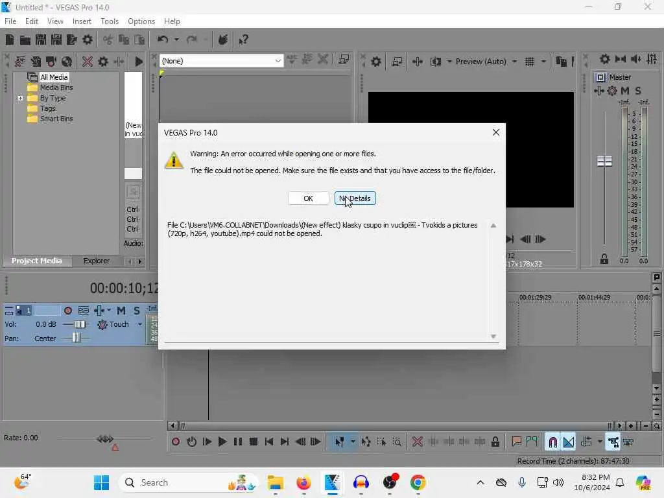Viewport: 664px width, 498px height.
Task: Expand the By Type folder
Action: click(20, 98)
